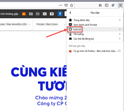Bookmark this page with the star icon

pyautogui.click(x=72, y=5)
